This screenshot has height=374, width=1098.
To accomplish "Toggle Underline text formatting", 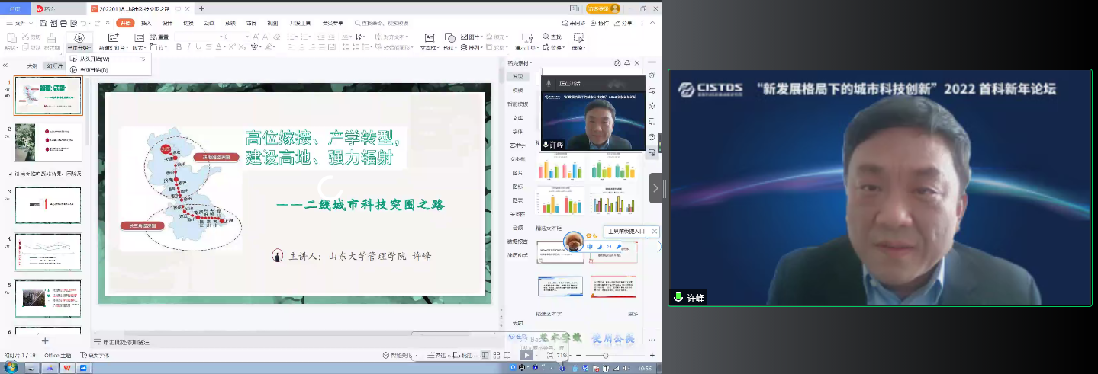I will click(198, 47).
